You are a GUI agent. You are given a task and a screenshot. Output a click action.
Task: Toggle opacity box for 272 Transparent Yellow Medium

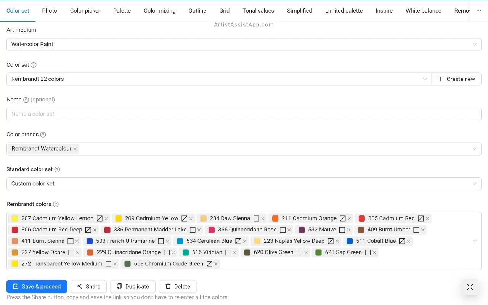tap(108, 263)
